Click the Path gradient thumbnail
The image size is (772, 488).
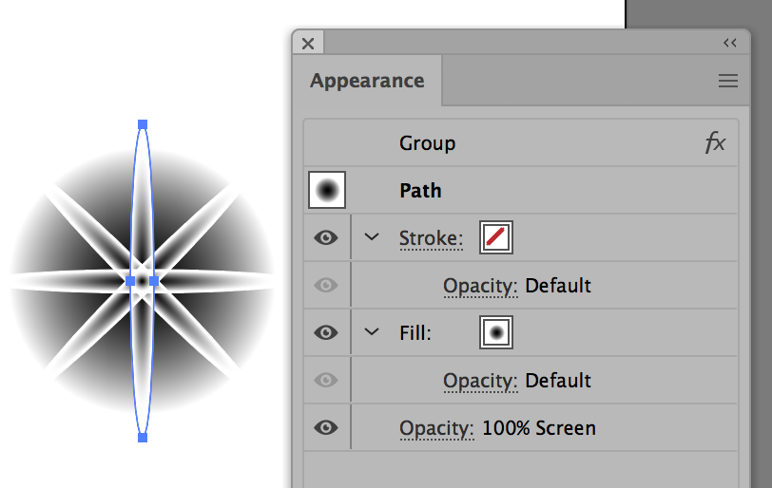pos(327,190)
